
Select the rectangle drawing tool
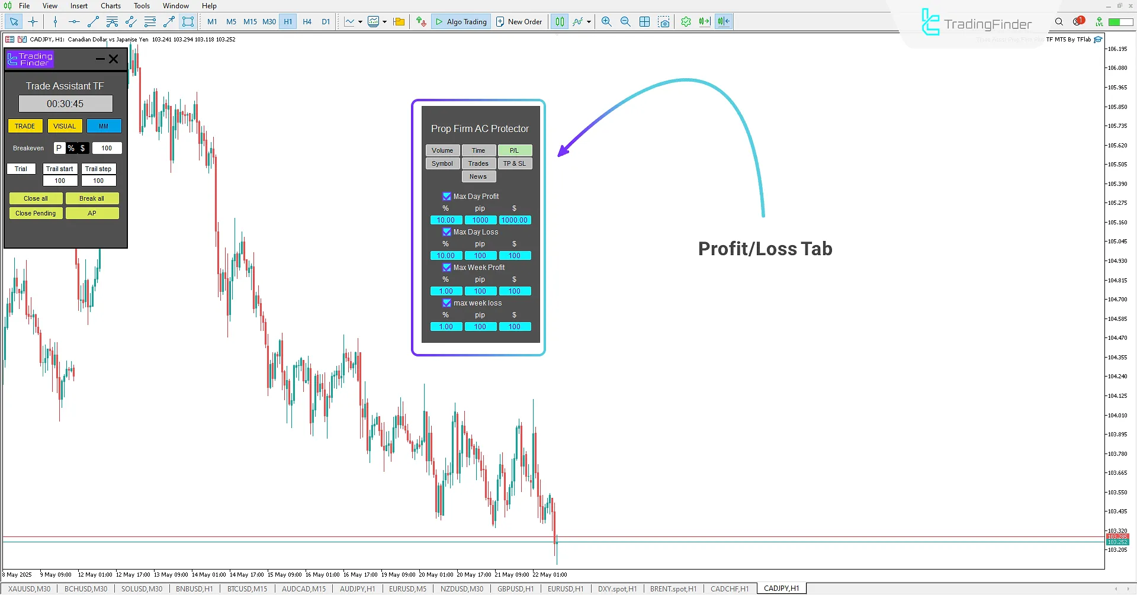[188, 21]
